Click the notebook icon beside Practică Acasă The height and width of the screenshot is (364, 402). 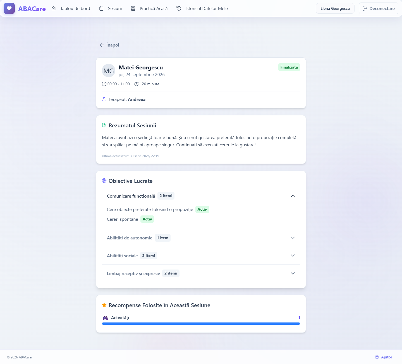click(x=133, y=8)
